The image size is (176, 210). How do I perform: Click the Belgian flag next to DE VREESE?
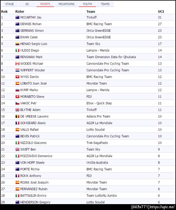pos(17,116)
